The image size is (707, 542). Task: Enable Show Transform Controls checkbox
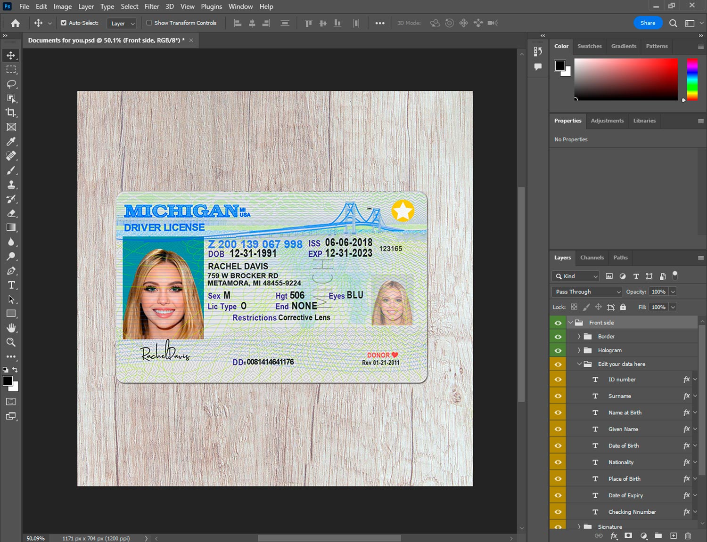click(x=149, y=23)
